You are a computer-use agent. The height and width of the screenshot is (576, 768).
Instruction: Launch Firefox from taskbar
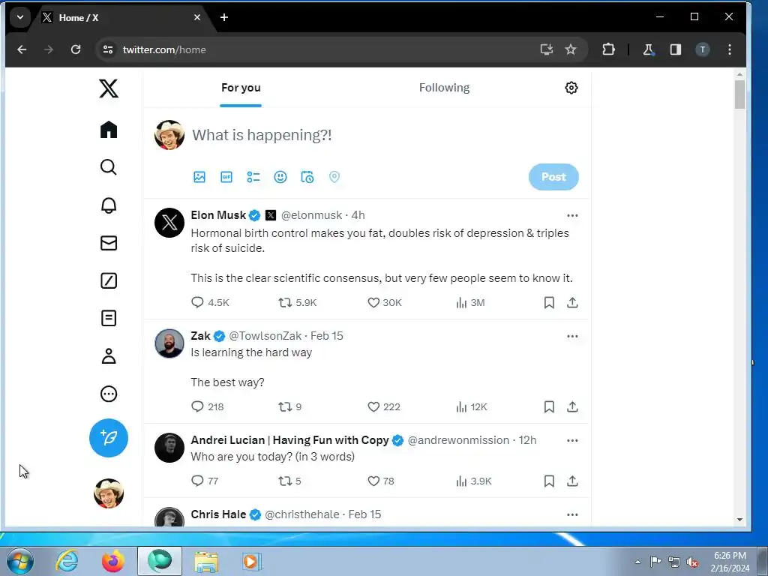(112, 562)
